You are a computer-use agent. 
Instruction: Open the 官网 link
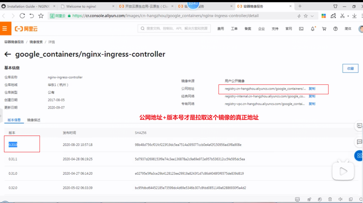pos(289,29)
